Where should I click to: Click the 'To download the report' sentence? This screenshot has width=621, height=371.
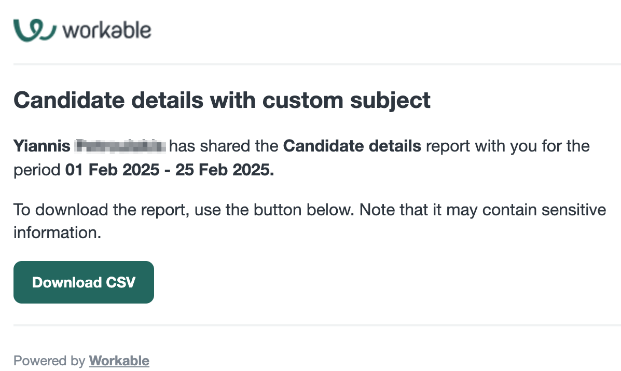(x=184, y=210)
